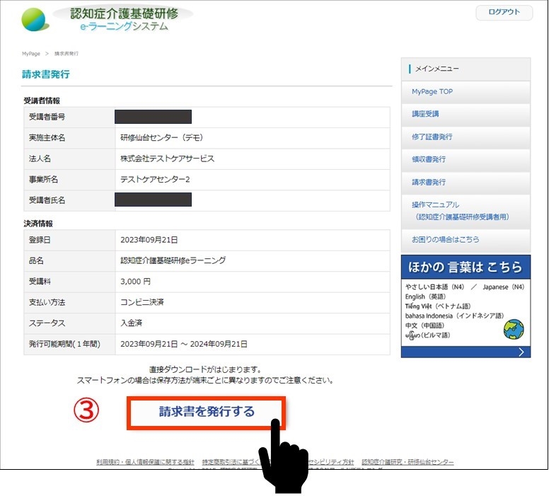Click the 2023年09月21日 registration date

click(x=149, y=240)
